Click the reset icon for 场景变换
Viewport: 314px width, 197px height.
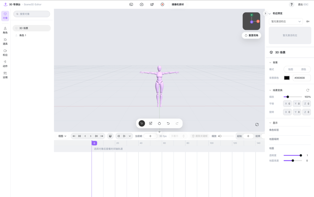(308, 90)
